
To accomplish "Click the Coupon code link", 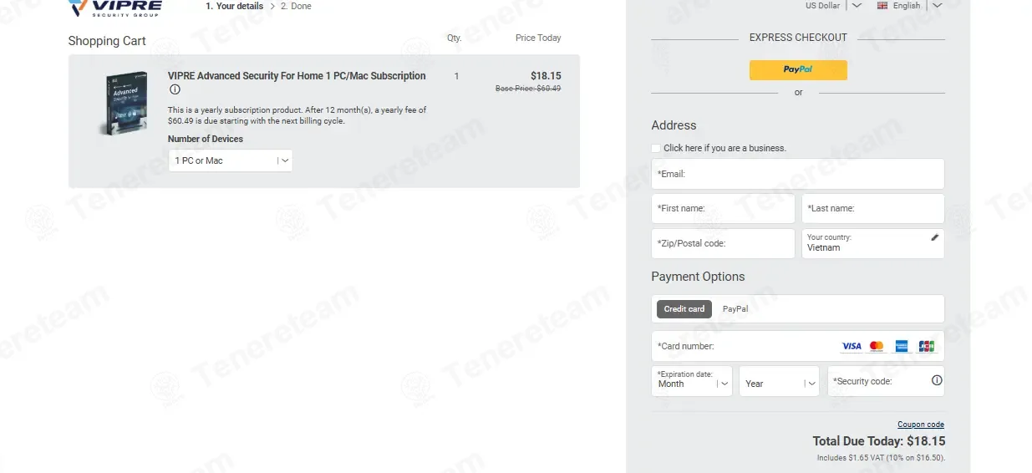I will 921,425.
